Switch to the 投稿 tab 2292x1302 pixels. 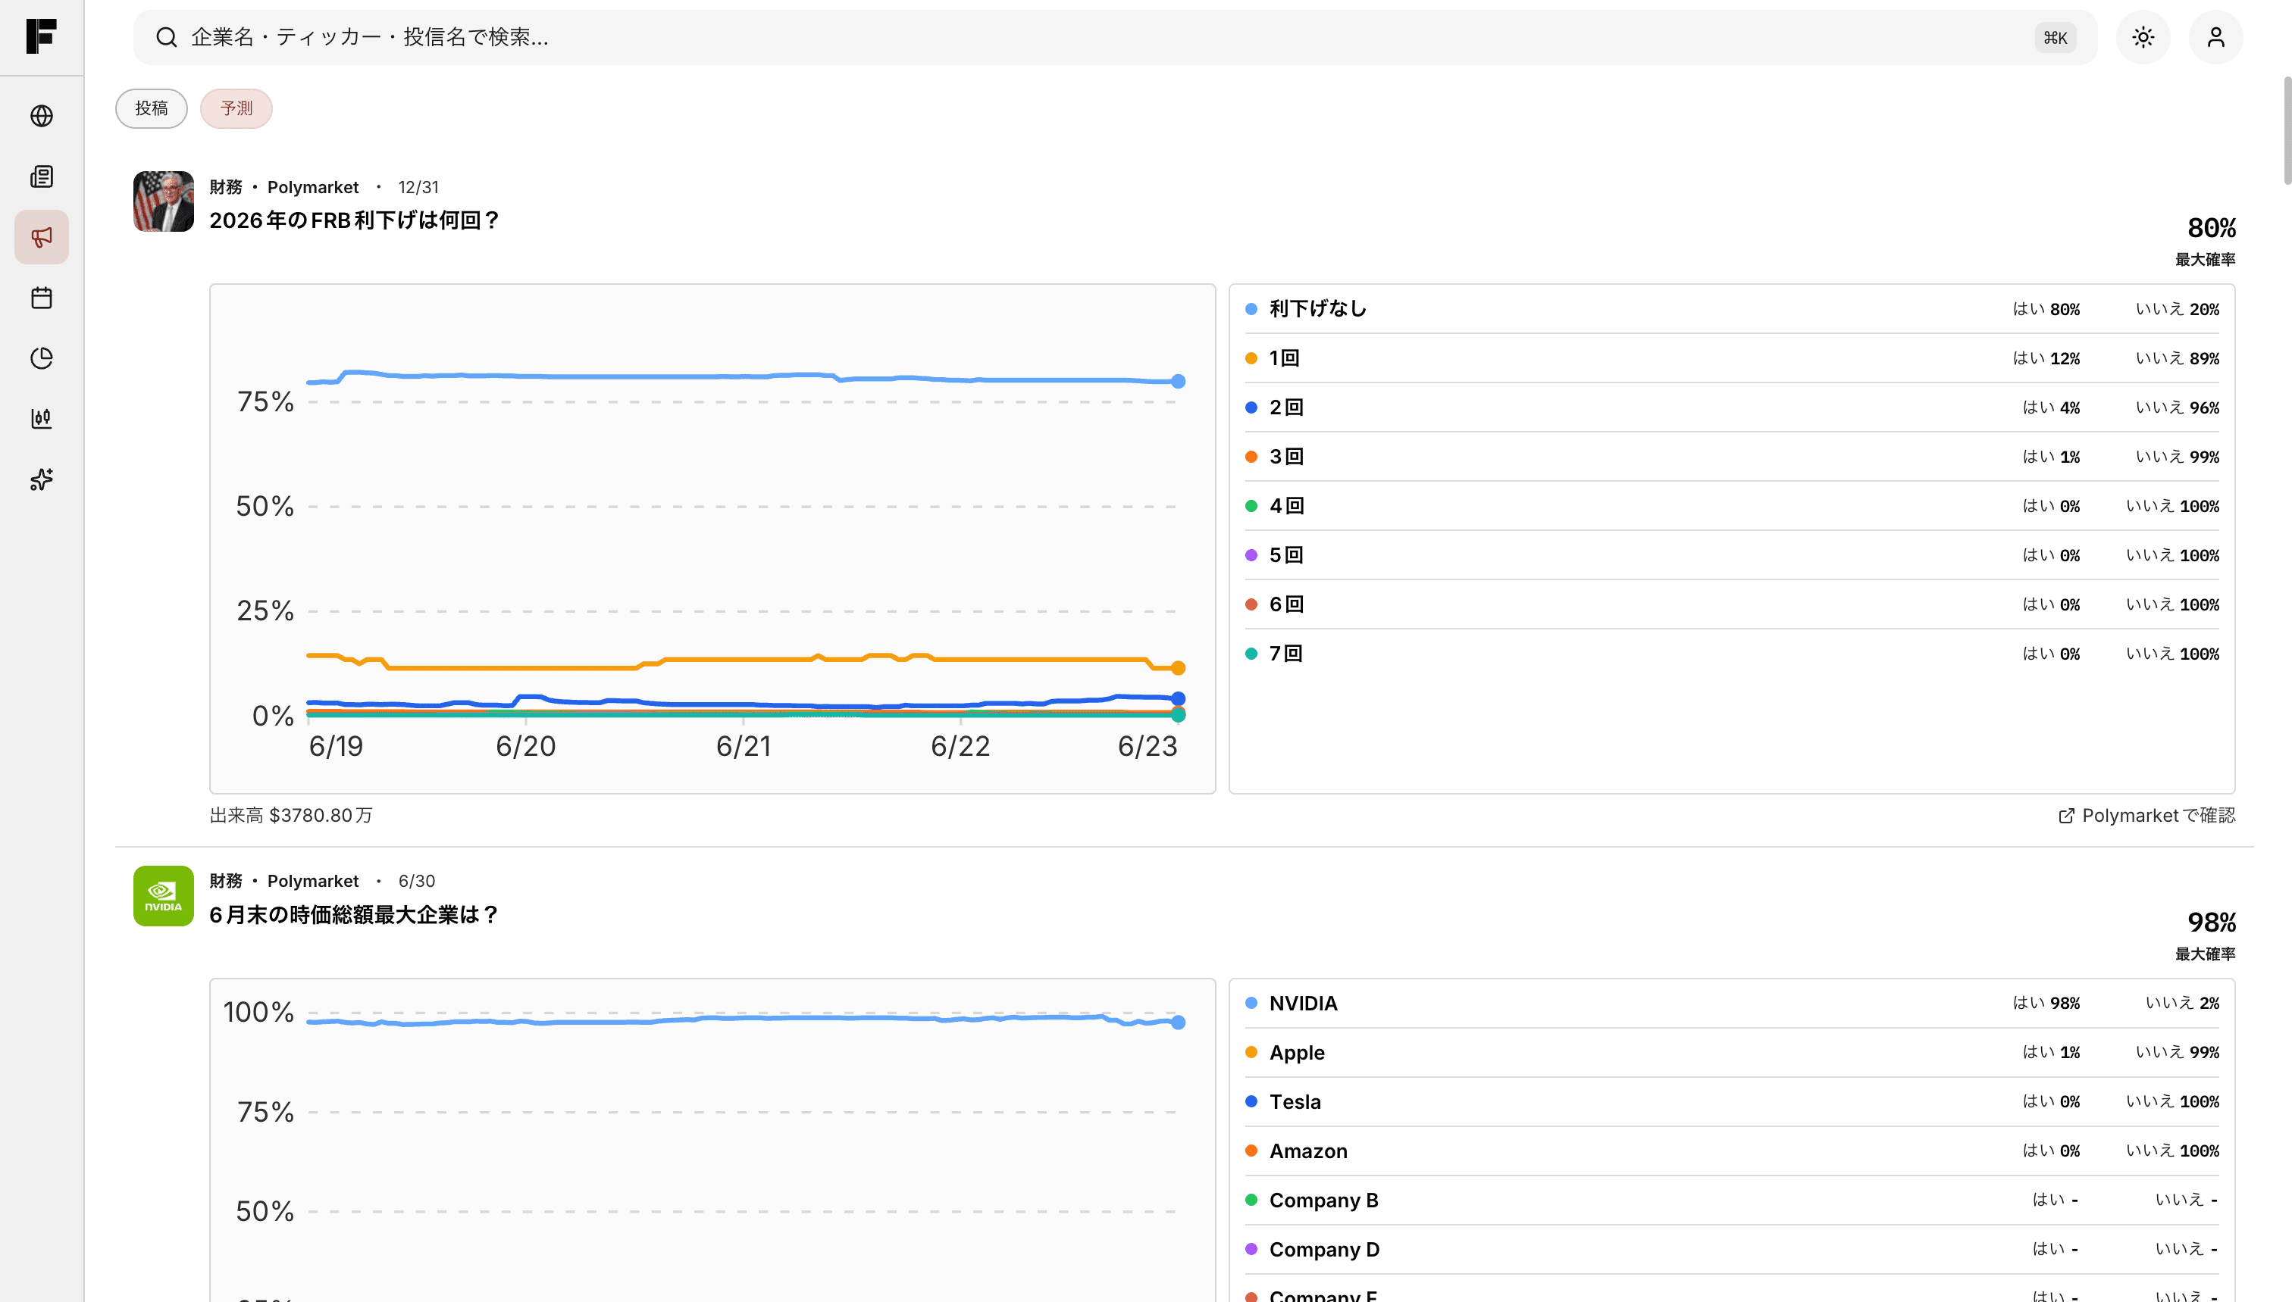[151, 108]
